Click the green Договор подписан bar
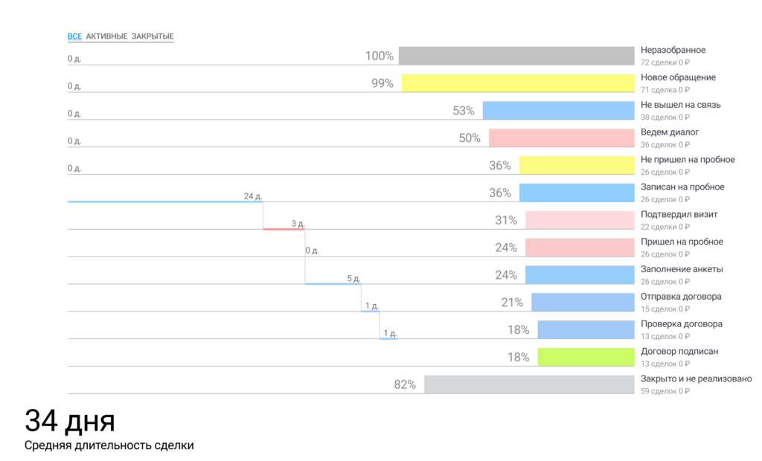 [585, 357]
